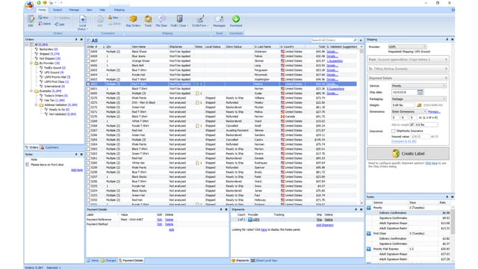Toggle the Add to weight checkbox

(412, 125)
